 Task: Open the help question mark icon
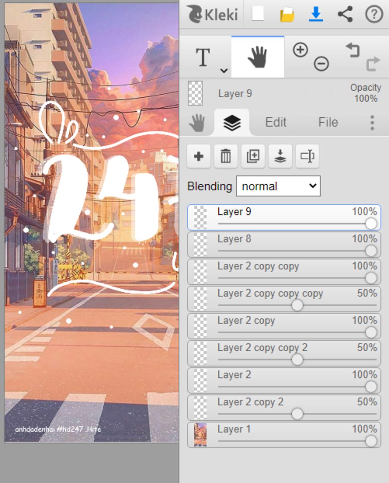coord(374,14)
